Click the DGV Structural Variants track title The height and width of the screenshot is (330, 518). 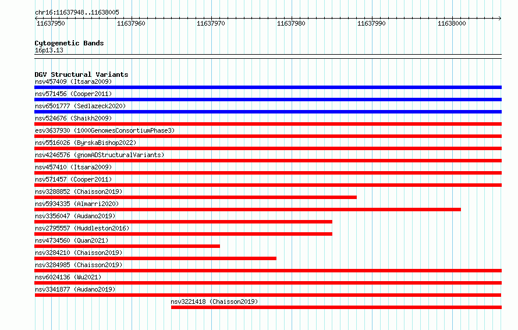point(81,74)
